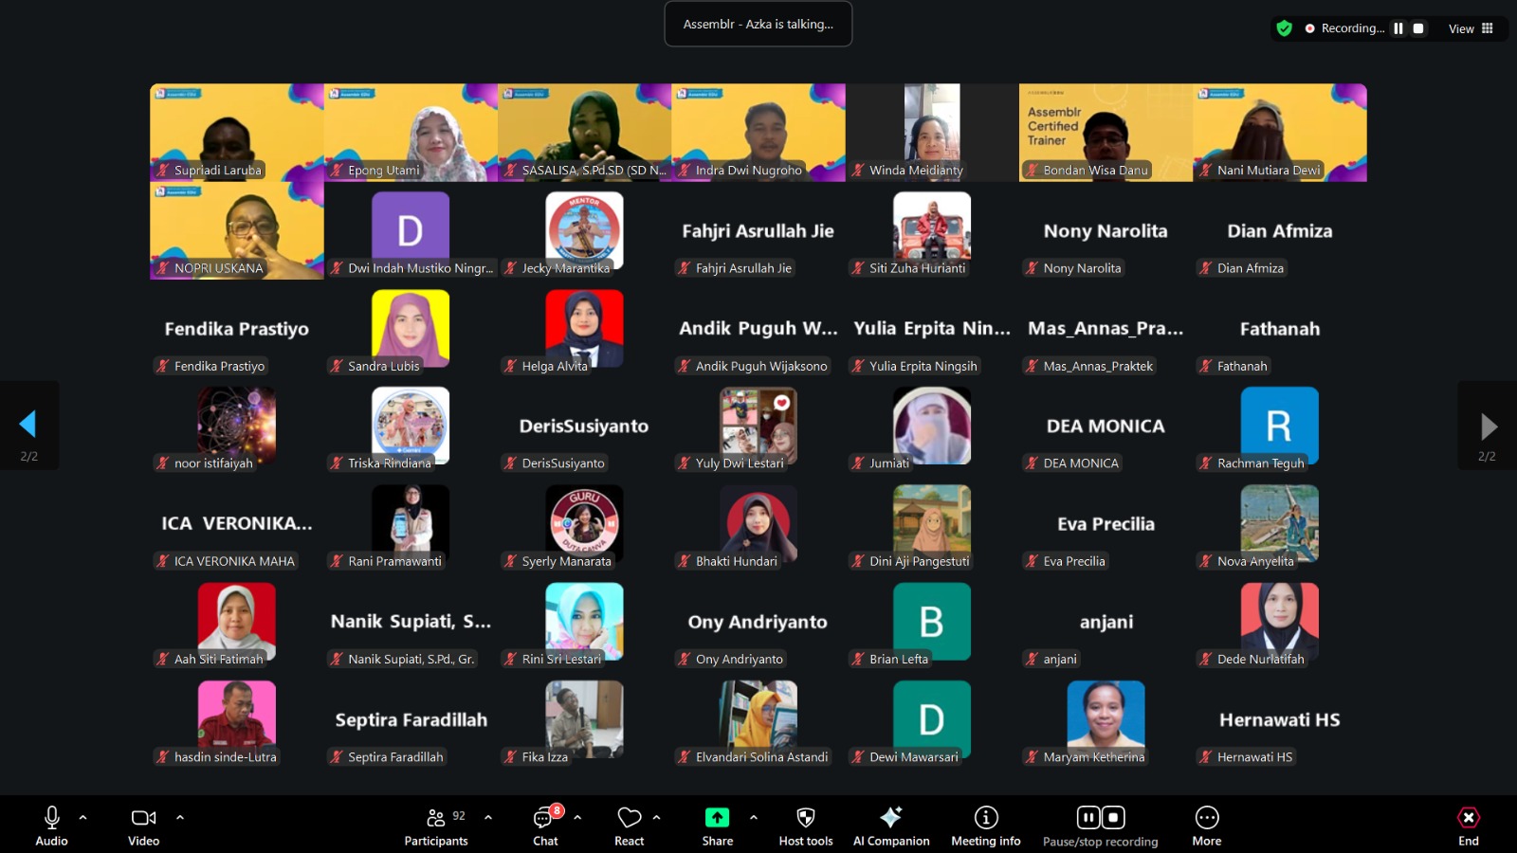Expand the Audio options chevron

83,817
